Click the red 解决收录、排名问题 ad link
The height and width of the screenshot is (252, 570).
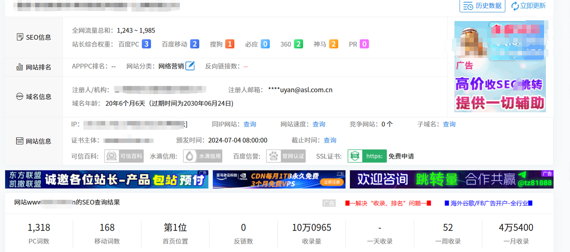tap(388, 203)
